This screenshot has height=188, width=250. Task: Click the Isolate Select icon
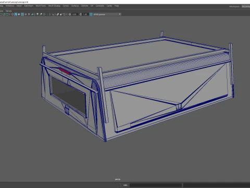click(53, 14)
